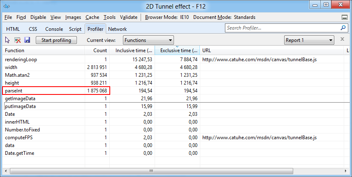The height and width of the screenshot is (177, 352).
Task: Sort by Count column header
Action: 97,51
